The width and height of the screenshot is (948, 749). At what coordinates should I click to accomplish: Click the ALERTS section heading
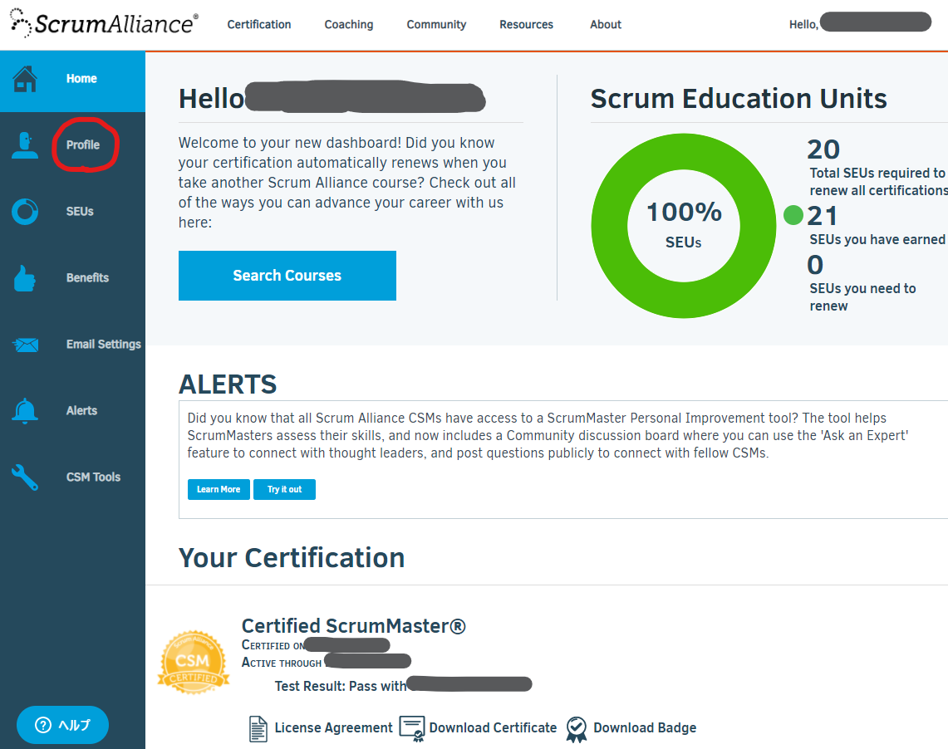coord(228,384)
